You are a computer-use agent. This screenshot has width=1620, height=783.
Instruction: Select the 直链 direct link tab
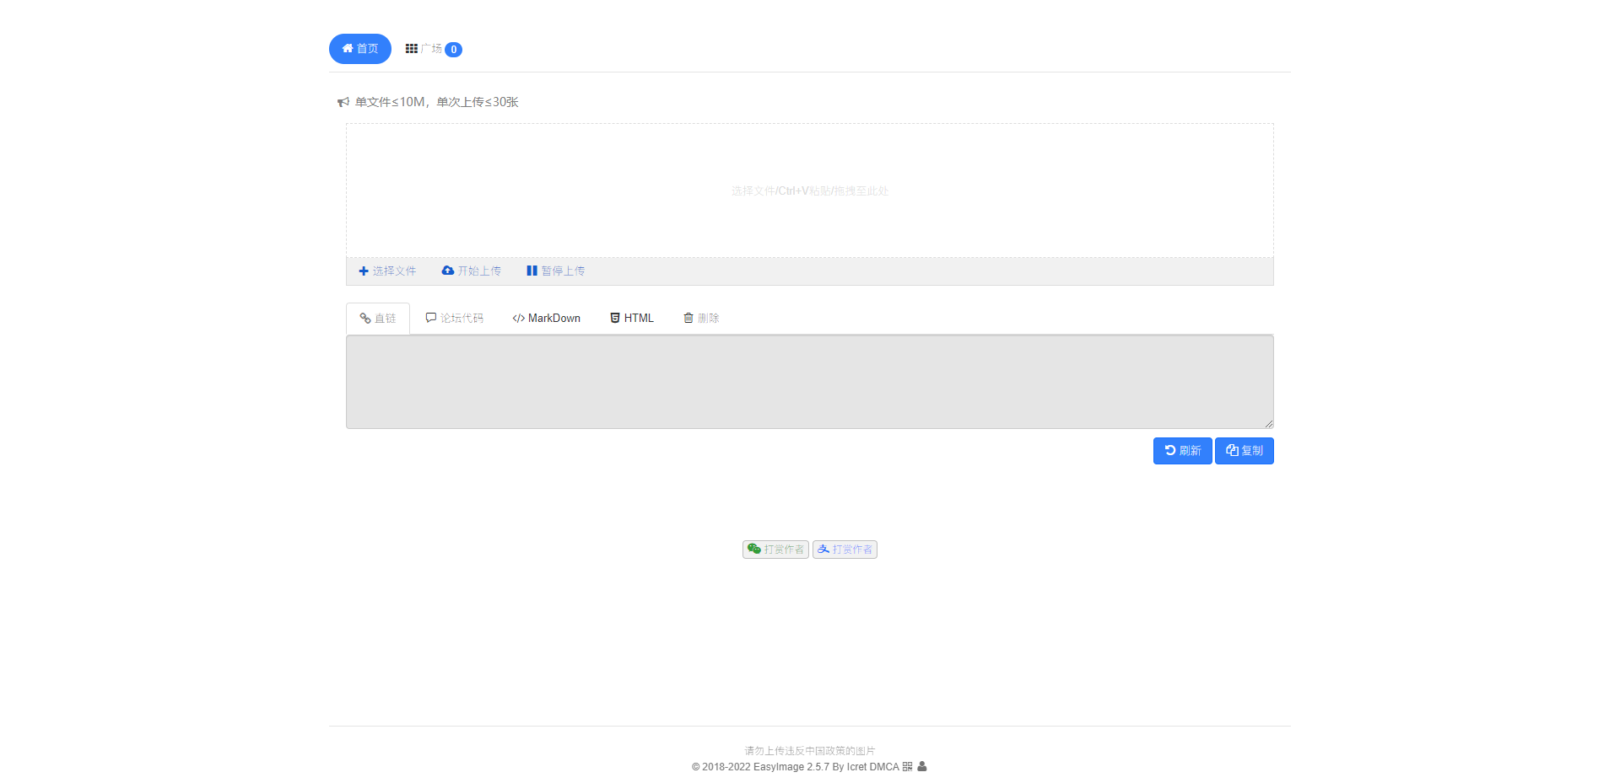pyautogui.click(x=378, y=319)
